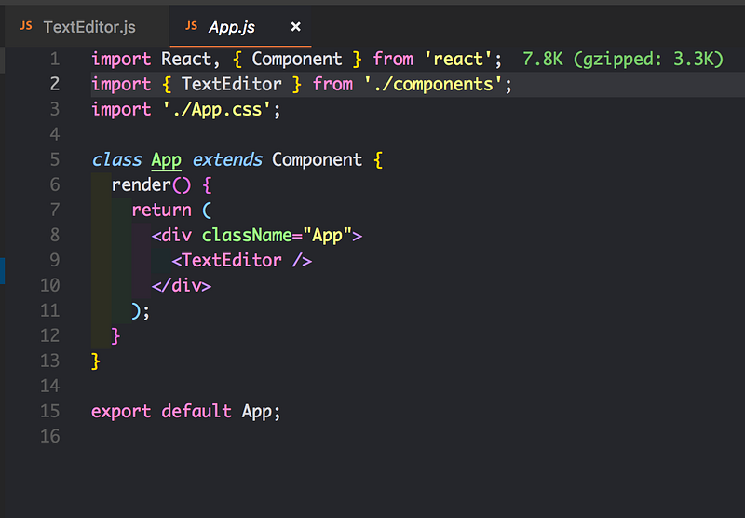745x518 pixels.
Task: Click the 'from' keyword on line 2
Action: 332,85
